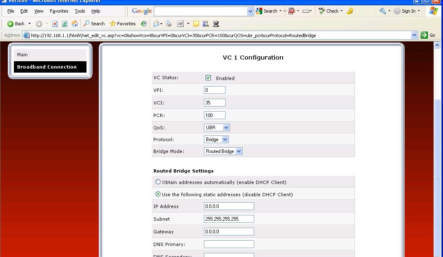Go to Main in the sidebar
The image size is (443, 257).
(50, 55)
